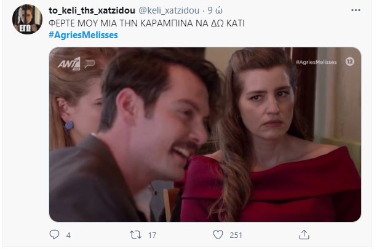Screen dimensions: 382x249
Task: Click the ANT1 logo in the image
Action: pos(69,64)
